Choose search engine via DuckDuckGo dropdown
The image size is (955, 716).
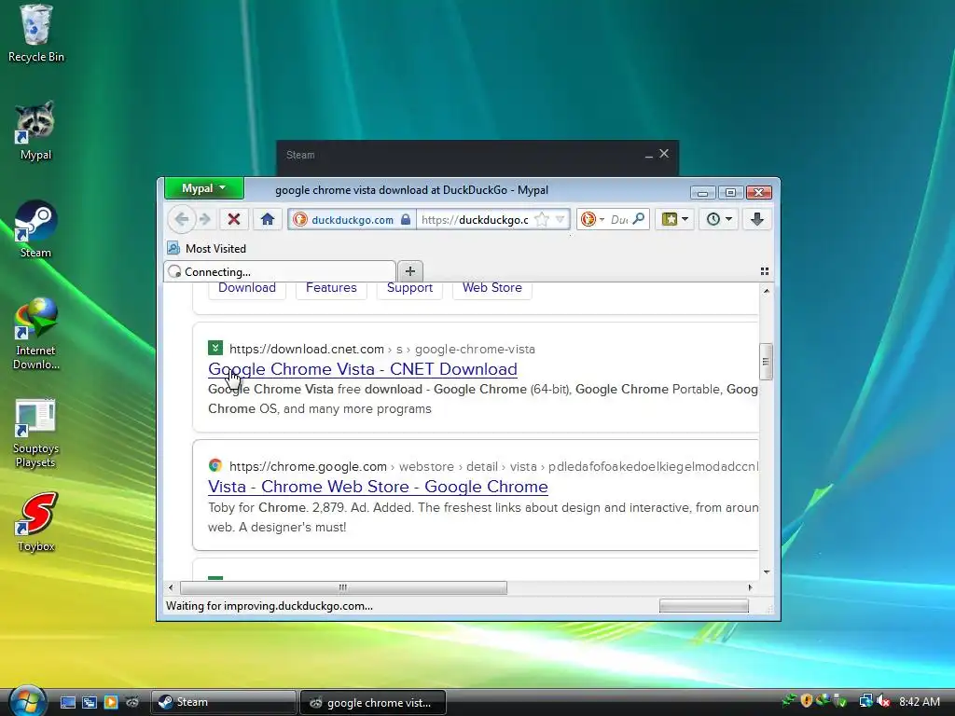point(592,219)
